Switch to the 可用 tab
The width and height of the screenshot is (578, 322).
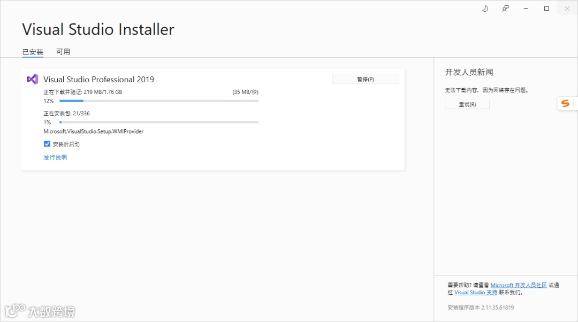tap(63, 52)
